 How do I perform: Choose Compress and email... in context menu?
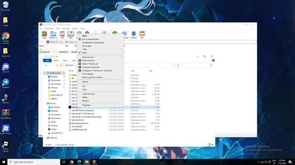pyautogui.click(x=91, y=67)
